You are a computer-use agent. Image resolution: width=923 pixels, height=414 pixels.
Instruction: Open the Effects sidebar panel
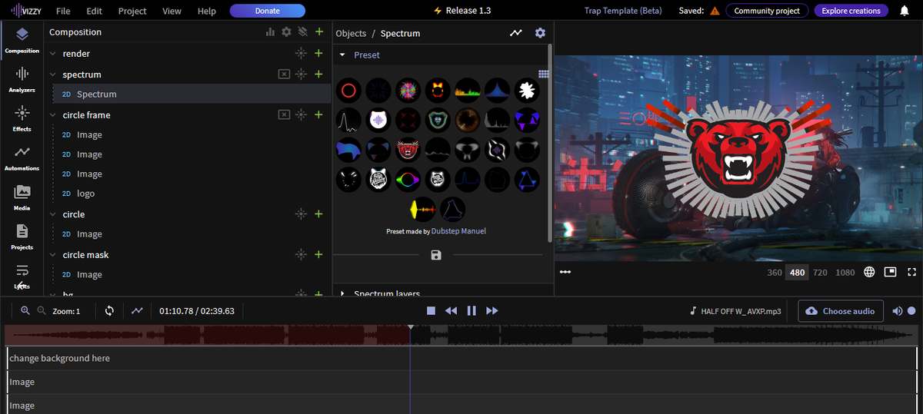[x=22, y=118]
